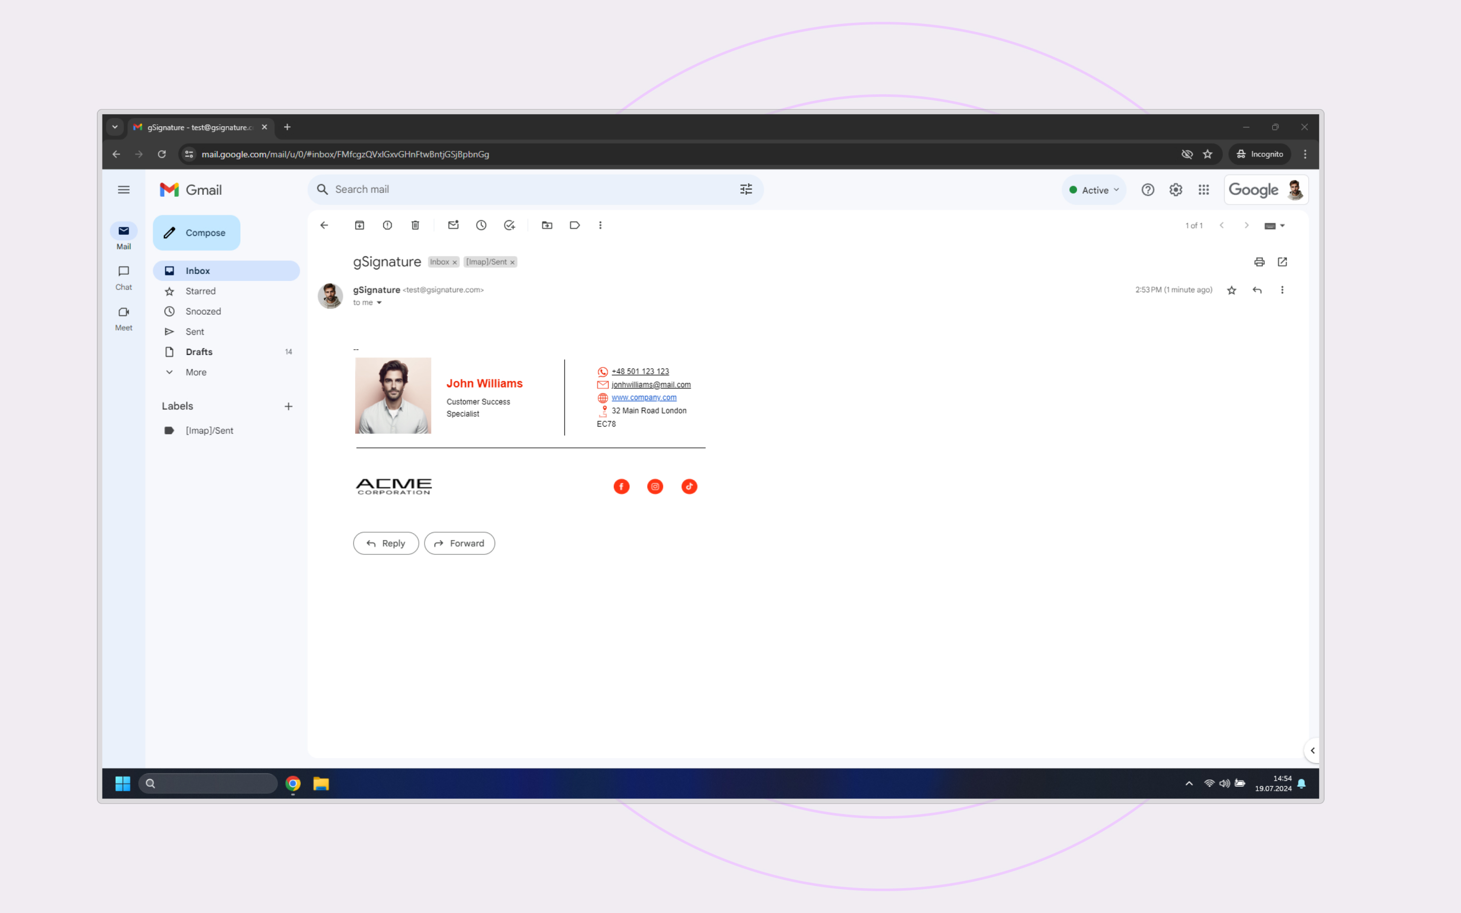The width and height of the screenshot is (1461, 913).
Task: Click the TikTok icon in the signature
Action: (x=689, y=487)
